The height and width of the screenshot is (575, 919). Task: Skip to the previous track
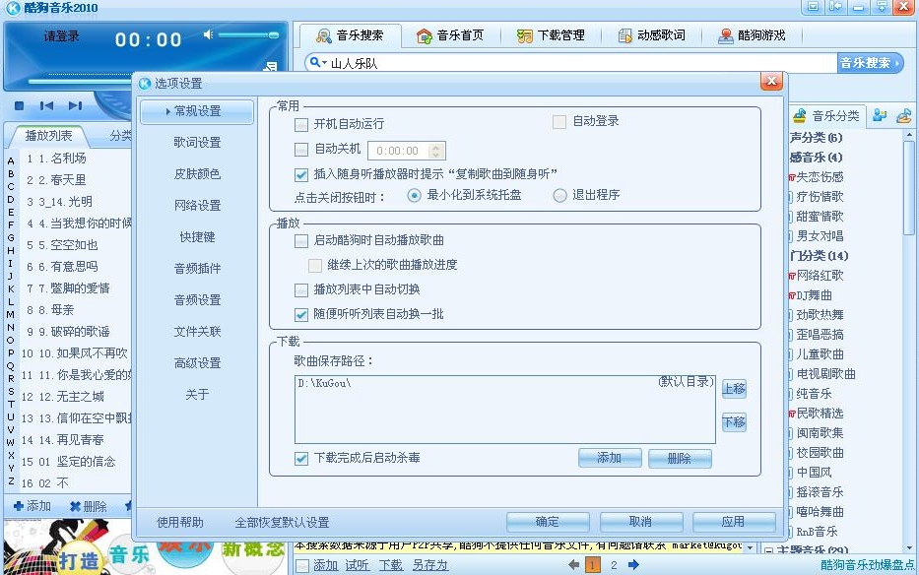click(x=46, y=105)
